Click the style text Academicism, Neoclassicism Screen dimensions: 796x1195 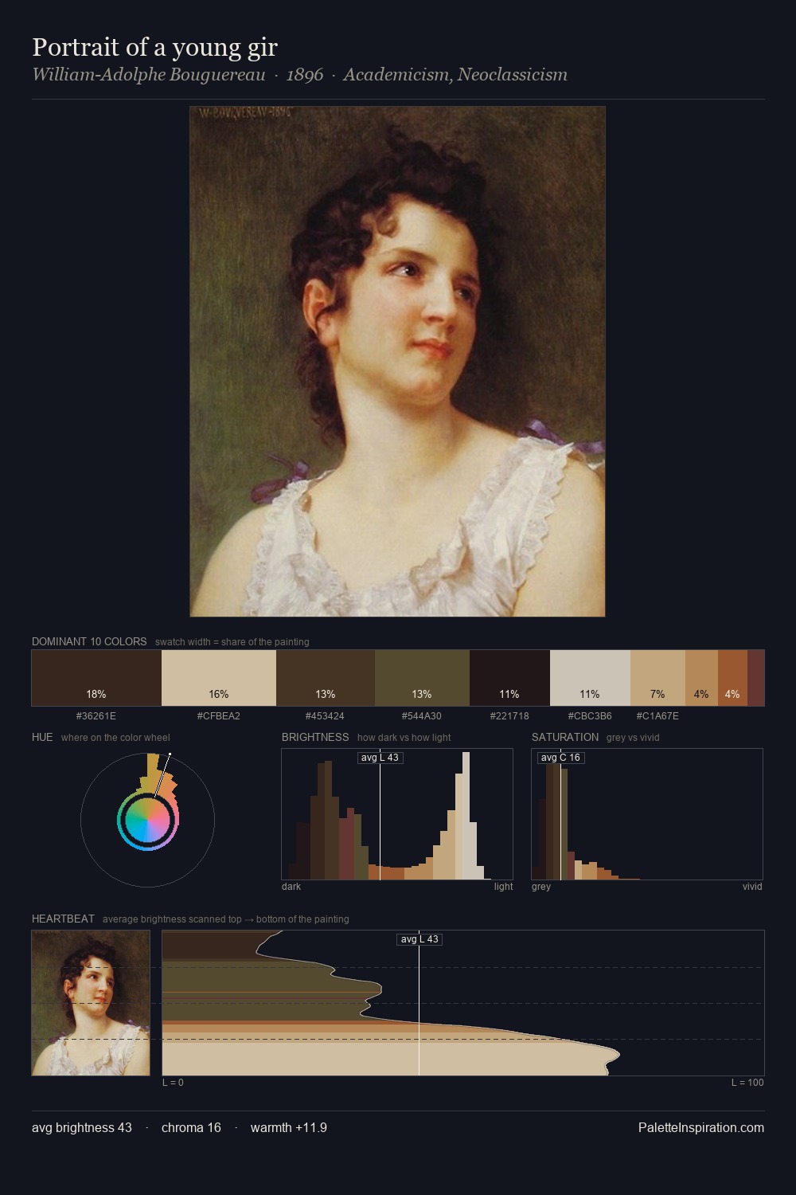[455, 75]
